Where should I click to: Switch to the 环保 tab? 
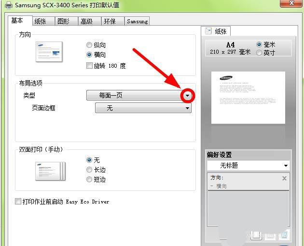coord(112,21)
